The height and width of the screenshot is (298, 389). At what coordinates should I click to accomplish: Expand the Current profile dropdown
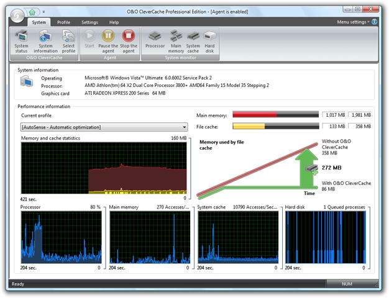click(x=184, y=127)
